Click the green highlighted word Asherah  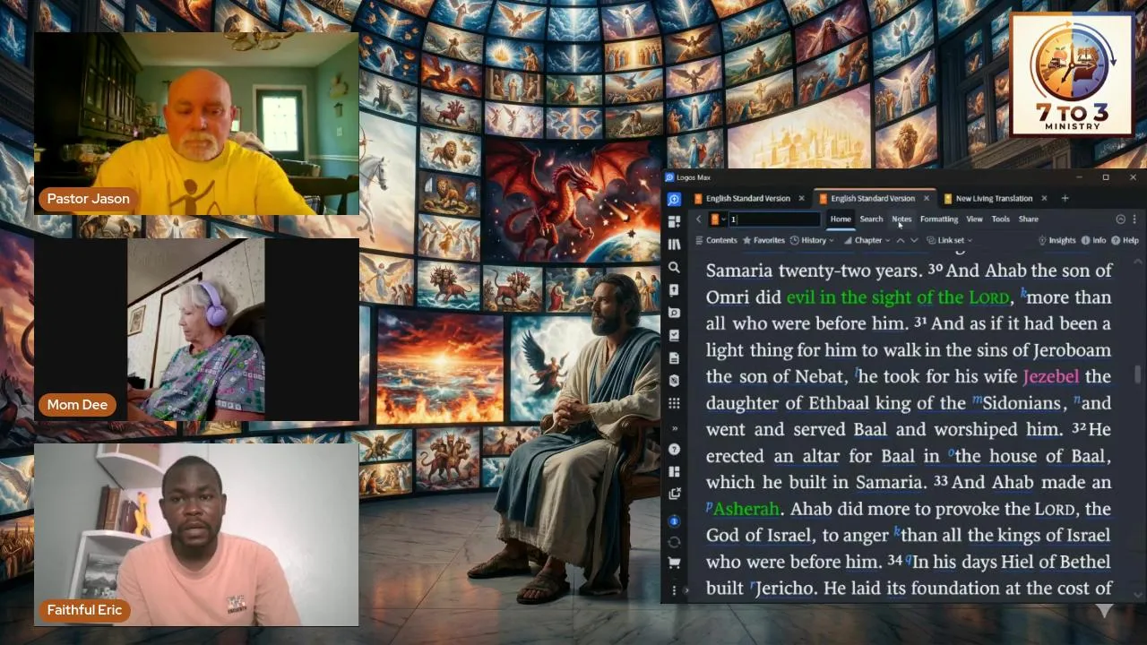click(x=746, y=509)
